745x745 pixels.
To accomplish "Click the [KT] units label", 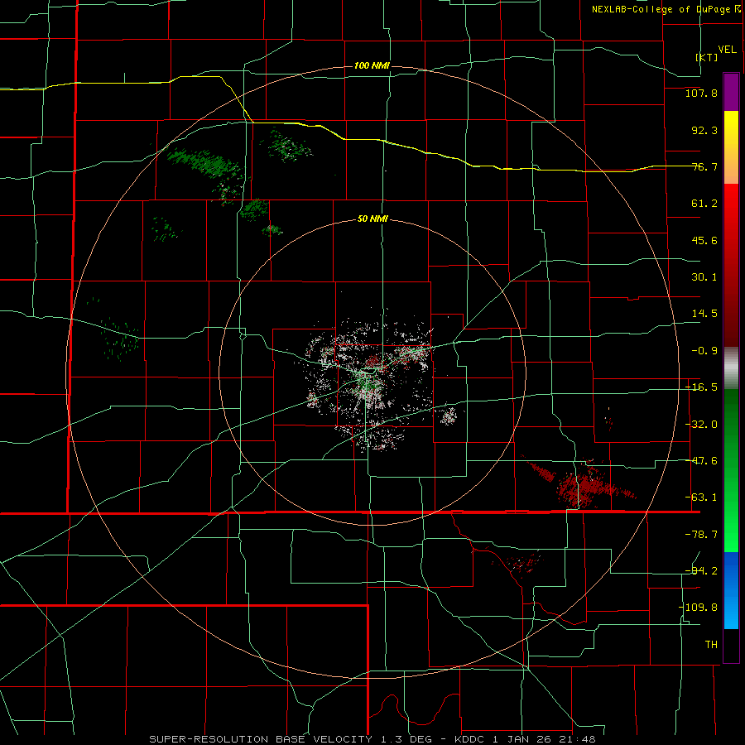I will click(707, 57).
